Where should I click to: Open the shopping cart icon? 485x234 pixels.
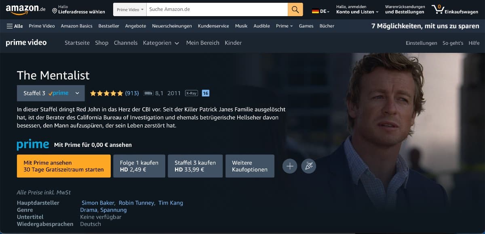437,9
